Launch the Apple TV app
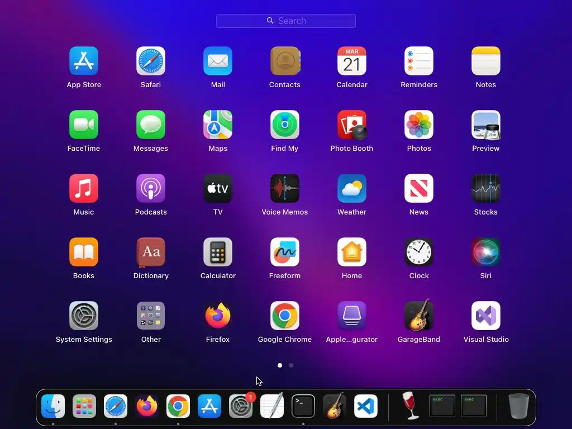572x429 pixels. tap(218, 188)
